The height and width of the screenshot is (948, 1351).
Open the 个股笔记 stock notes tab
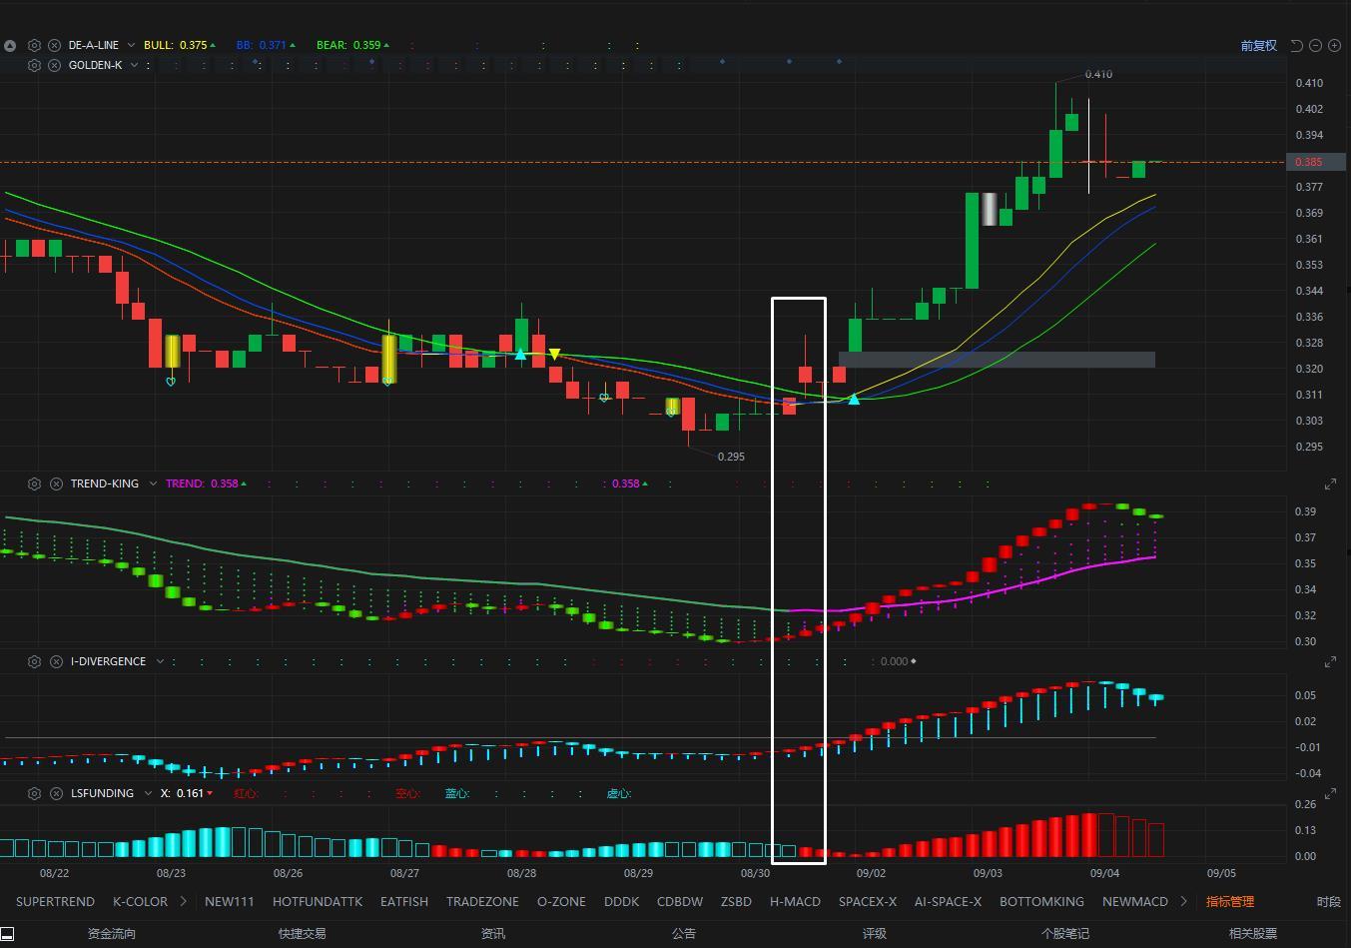[1065, 934]
